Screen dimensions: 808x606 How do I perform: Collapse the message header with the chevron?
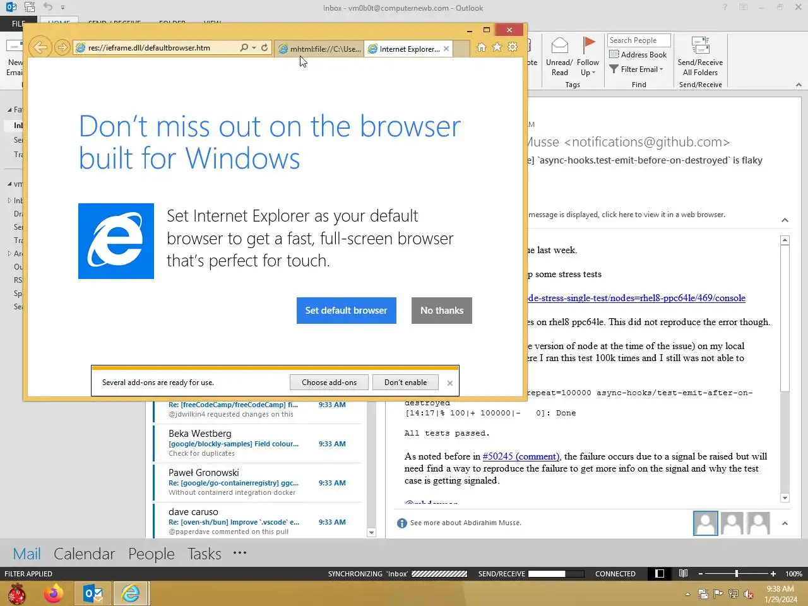pyautogui.click(x=785, y=220)
